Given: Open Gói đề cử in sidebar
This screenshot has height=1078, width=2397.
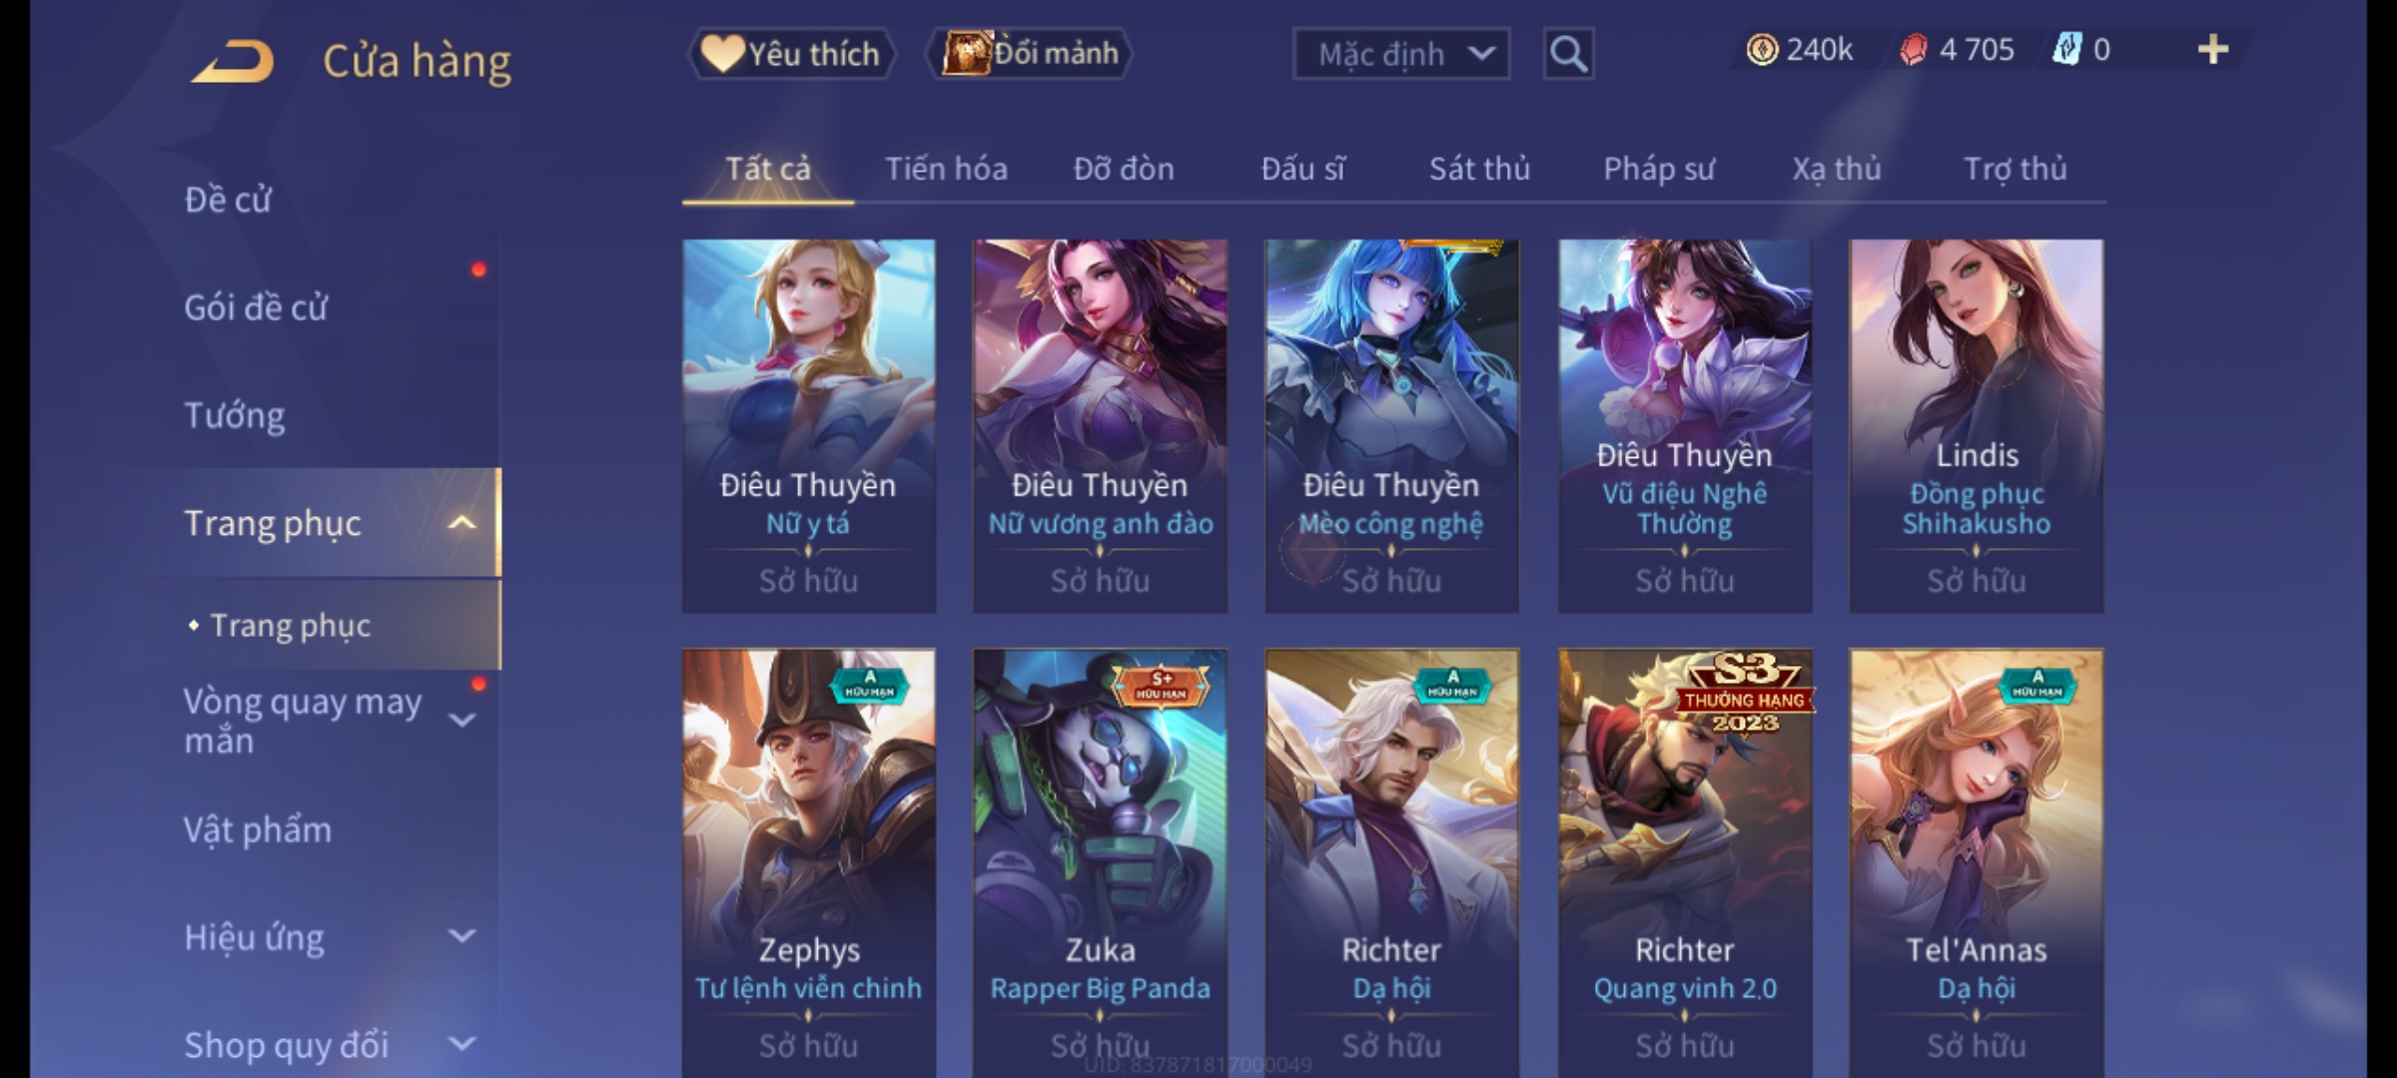Looking at the screenshot, I should click(256, 307).
